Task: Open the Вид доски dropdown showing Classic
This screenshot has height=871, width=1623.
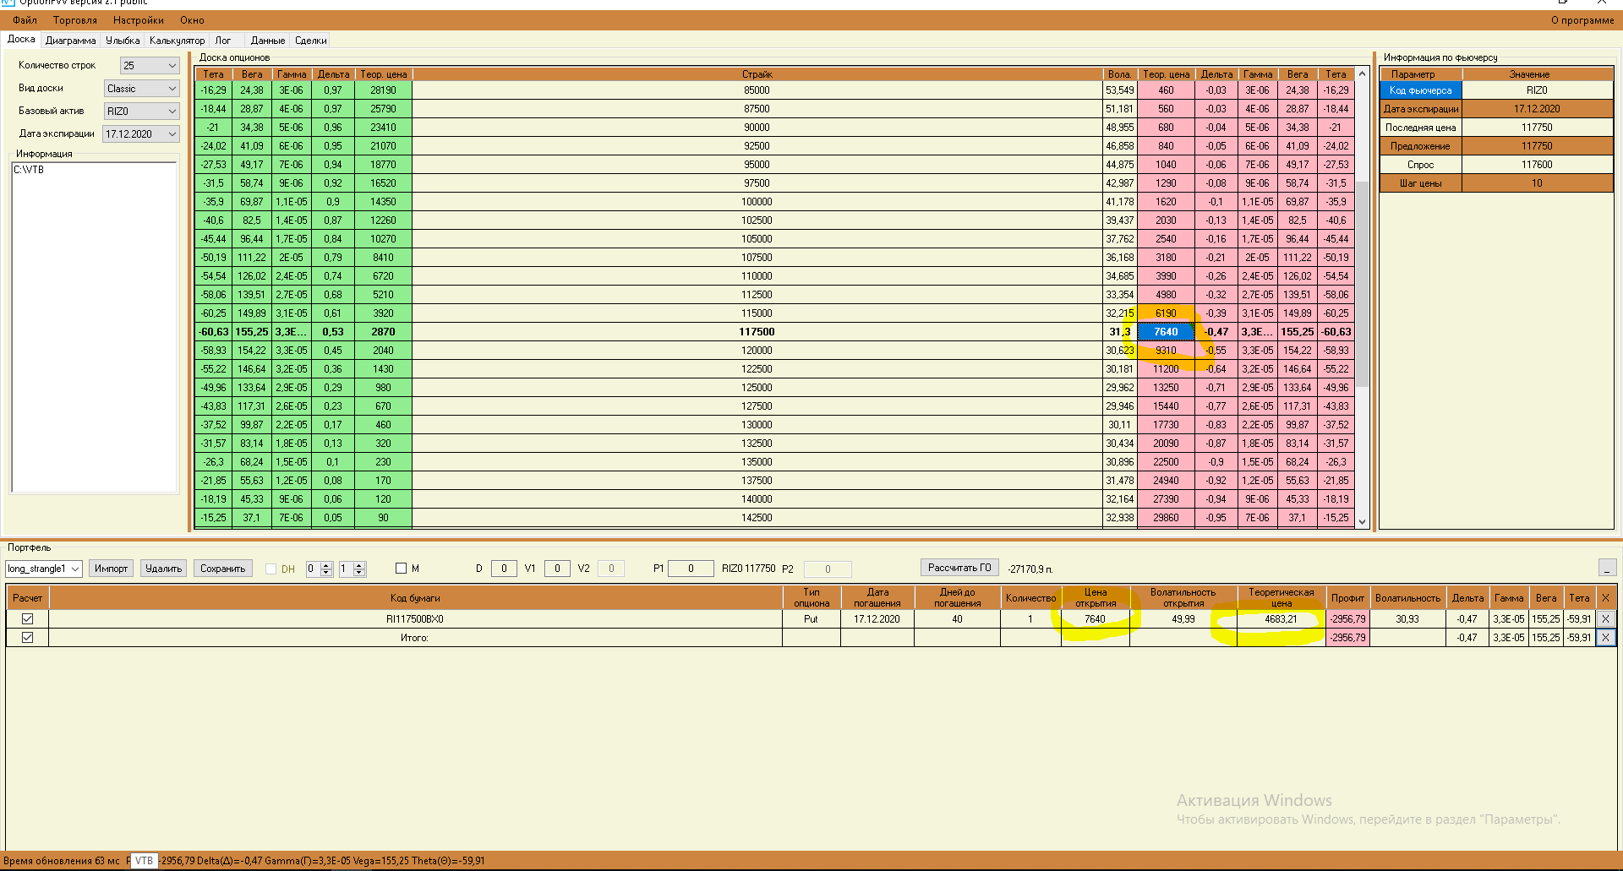Action: [142, 88]
